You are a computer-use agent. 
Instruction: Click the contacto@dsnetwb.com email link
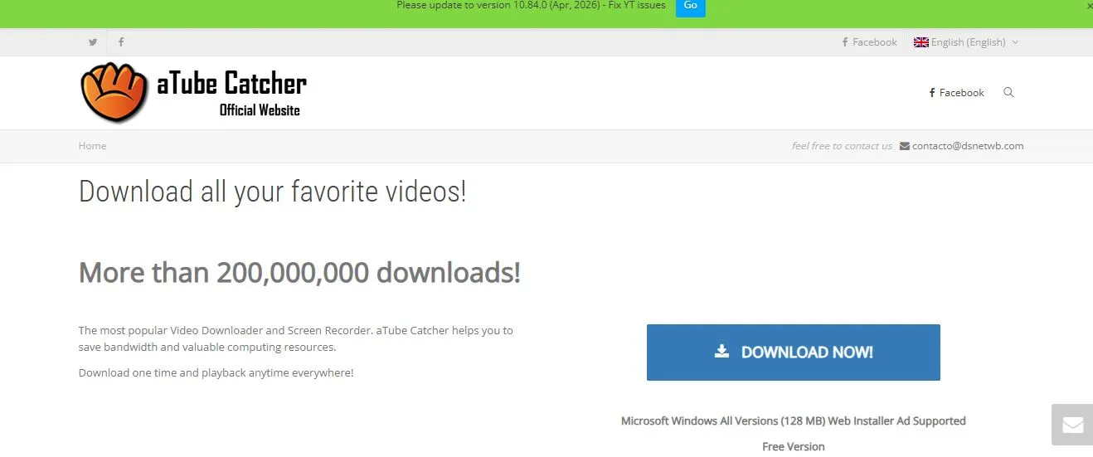tap(968, 146)
